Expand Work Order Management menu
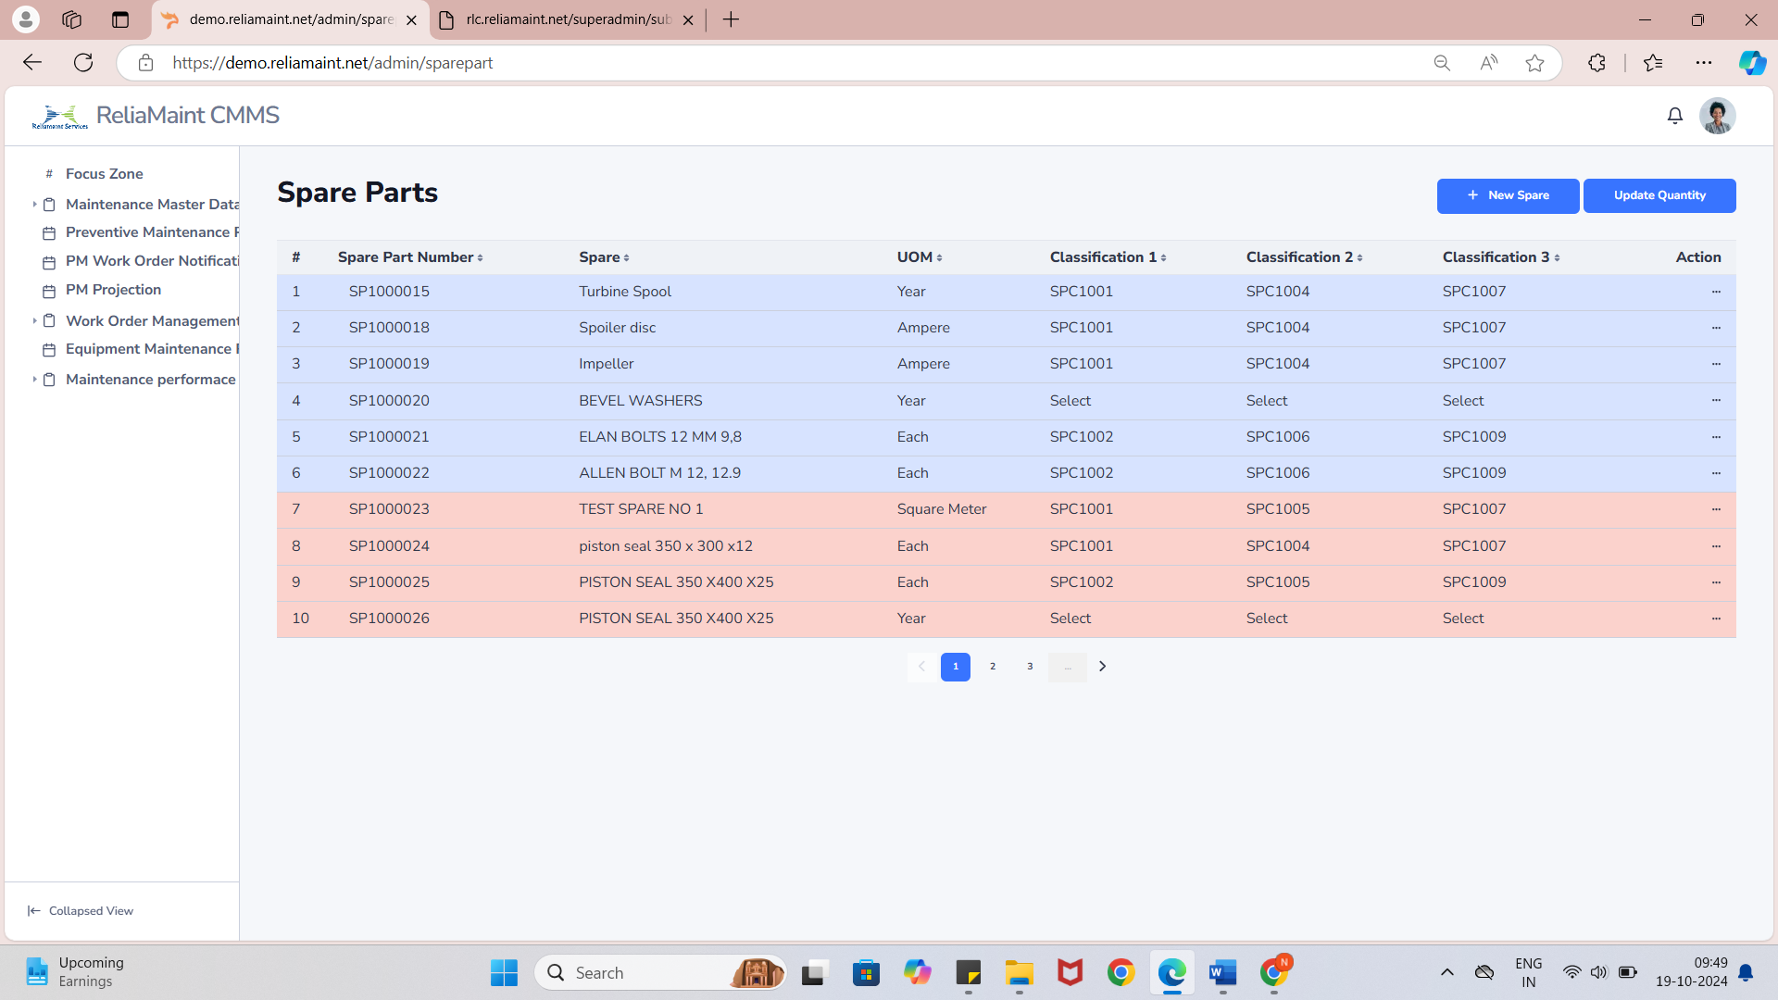 34,321
